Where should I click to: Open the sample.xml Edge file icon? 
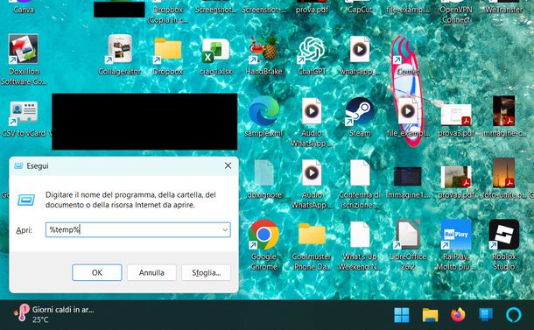pyautogui.click(x=263, y=111)
